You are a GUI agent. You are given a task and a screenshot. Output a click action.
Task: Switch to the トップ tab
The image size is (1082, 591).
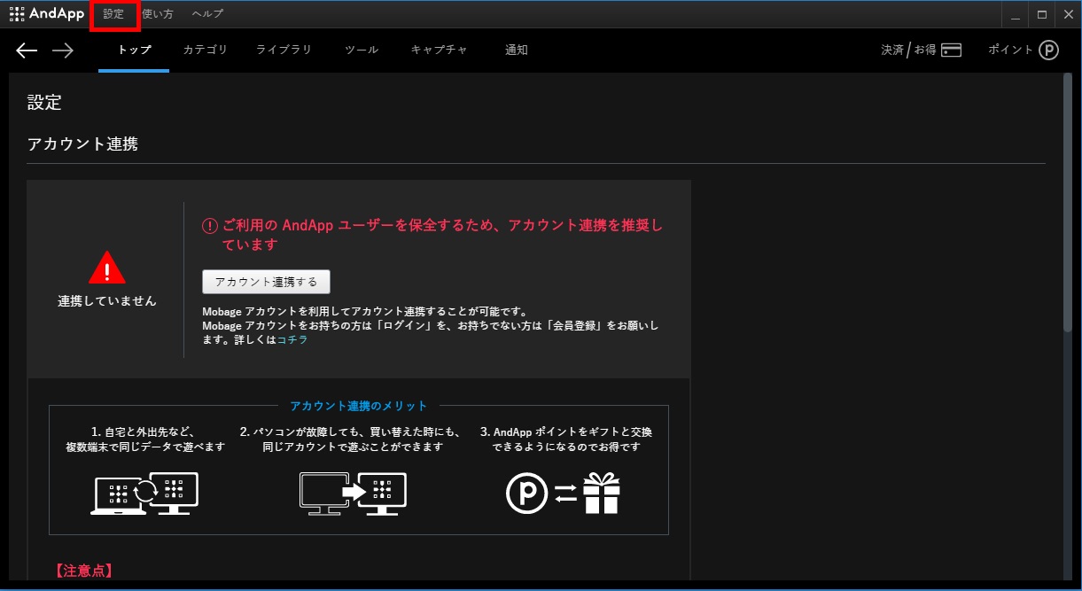click(x=135, y=51)
